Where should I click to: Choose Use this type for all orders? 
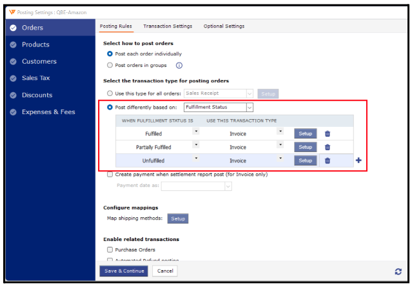tap(110, 94)
